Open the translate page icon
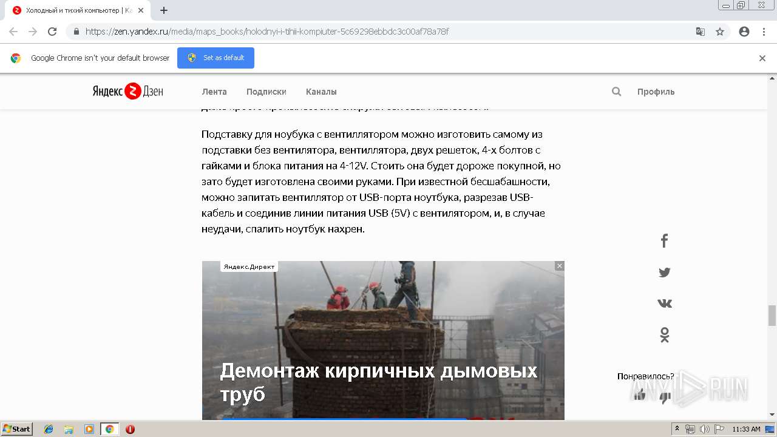The height and width of the screenshot is (437, 777). (700, 32)
